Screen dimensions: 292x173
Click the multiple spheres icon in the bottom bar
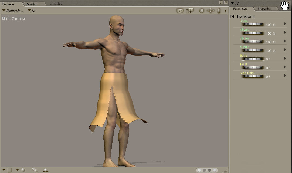click(35, 170)
